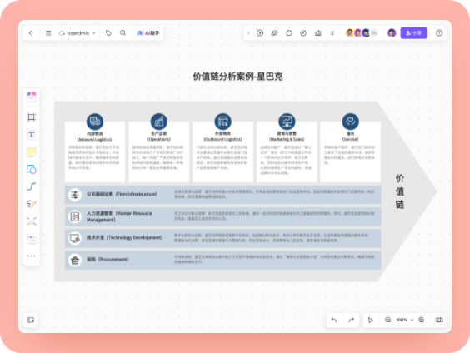Expand the top-right toolbar chevron
470x353 pixels.
pos(248,33)
